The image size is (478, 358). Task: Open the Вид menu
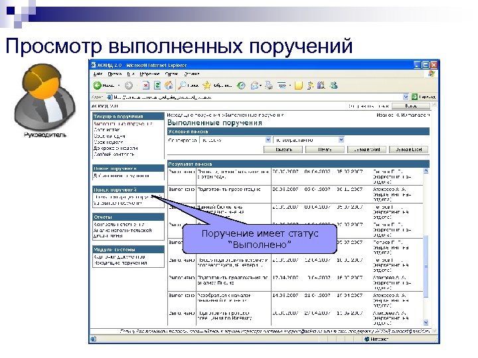(x=131, y=74)
